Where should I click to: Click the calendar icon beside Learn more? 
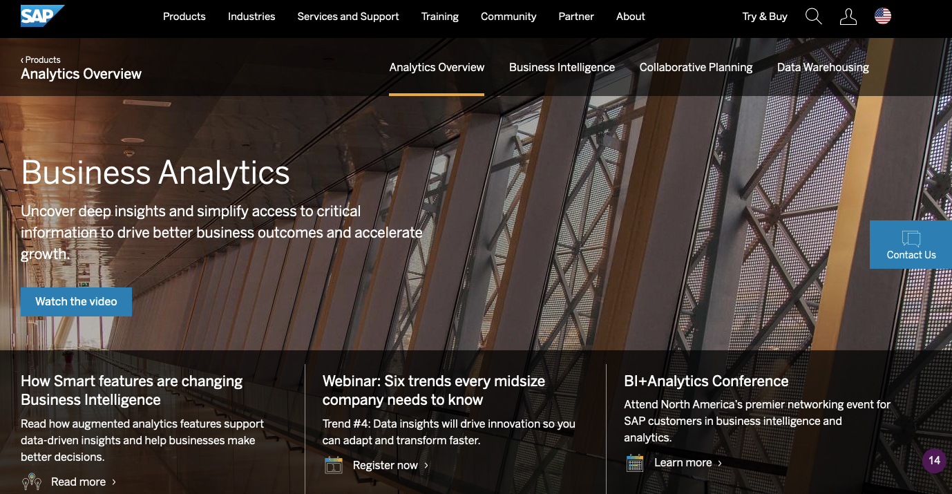pyautogui.click(x=635, y=462)
